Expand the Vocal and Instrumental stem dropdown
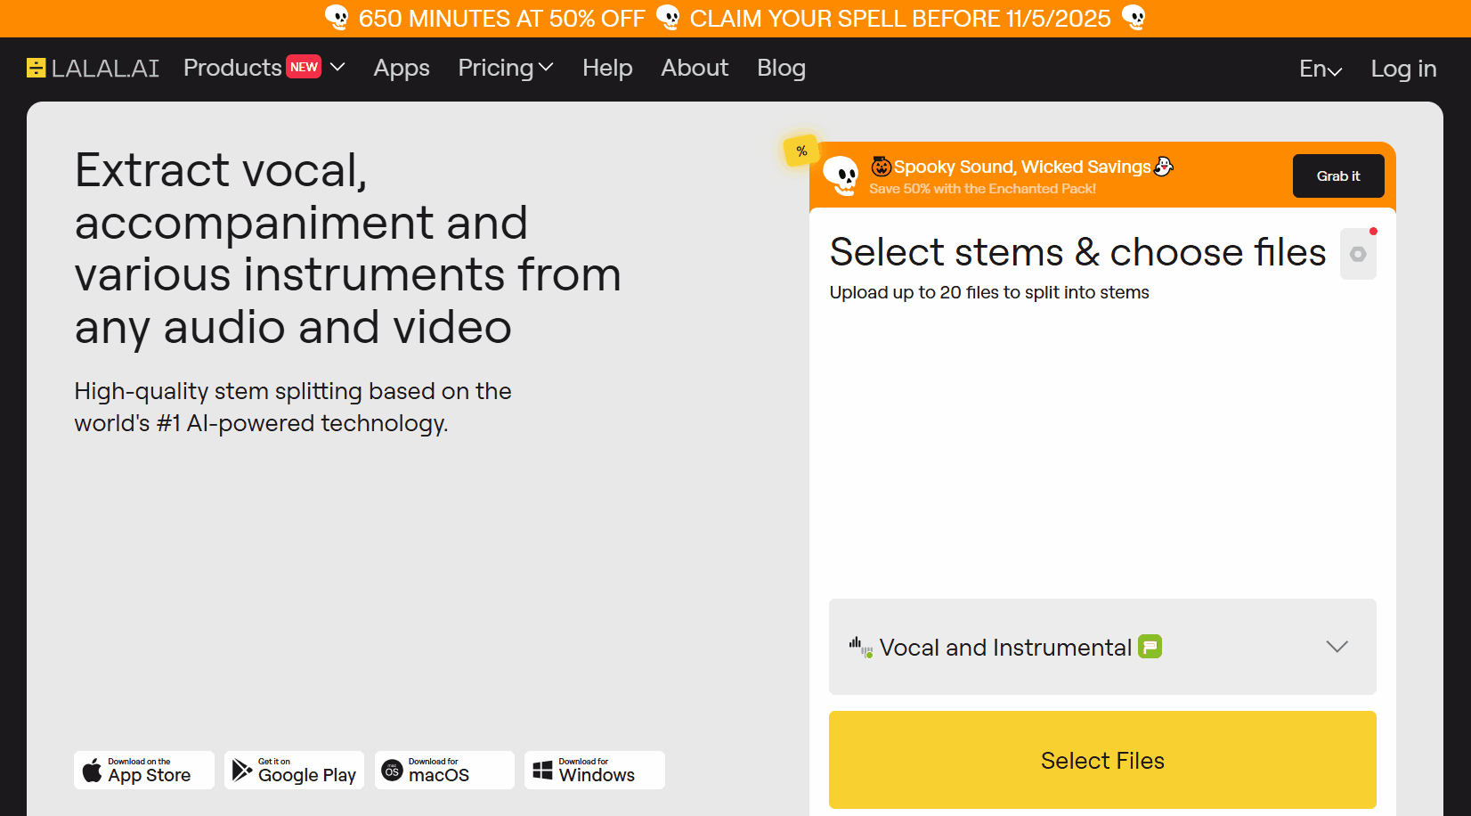 pos(1337,647)
